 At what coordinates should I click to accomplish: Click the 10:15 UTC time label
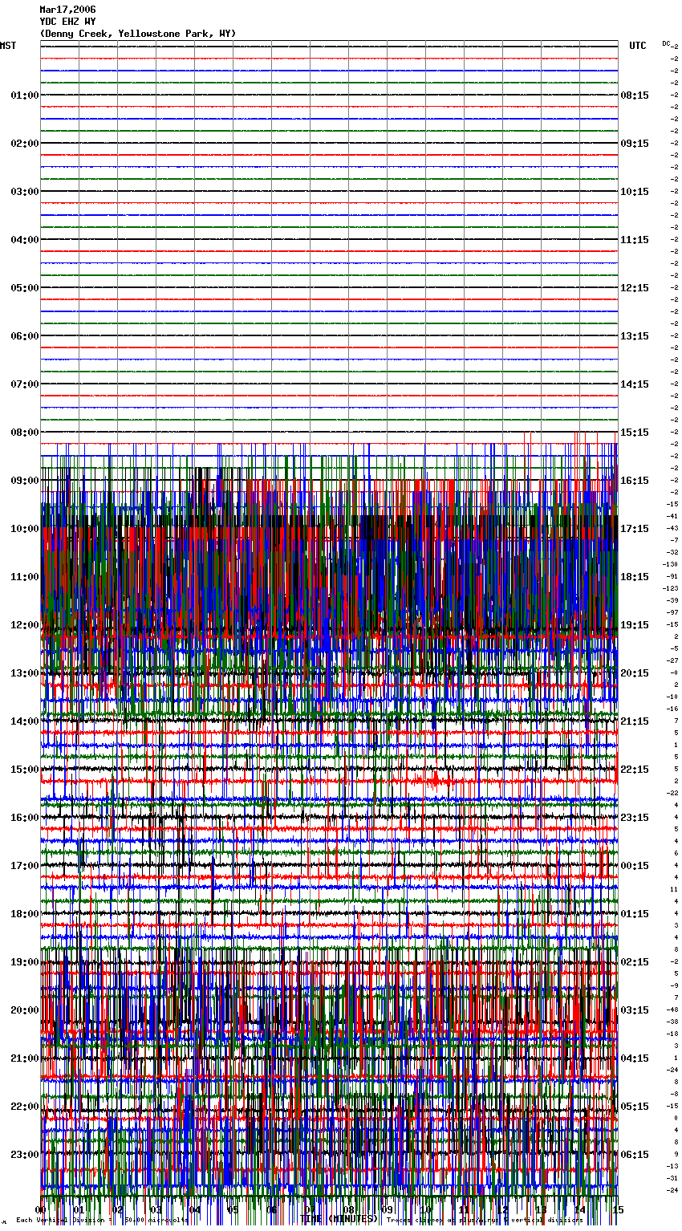(x=635, y=192)
